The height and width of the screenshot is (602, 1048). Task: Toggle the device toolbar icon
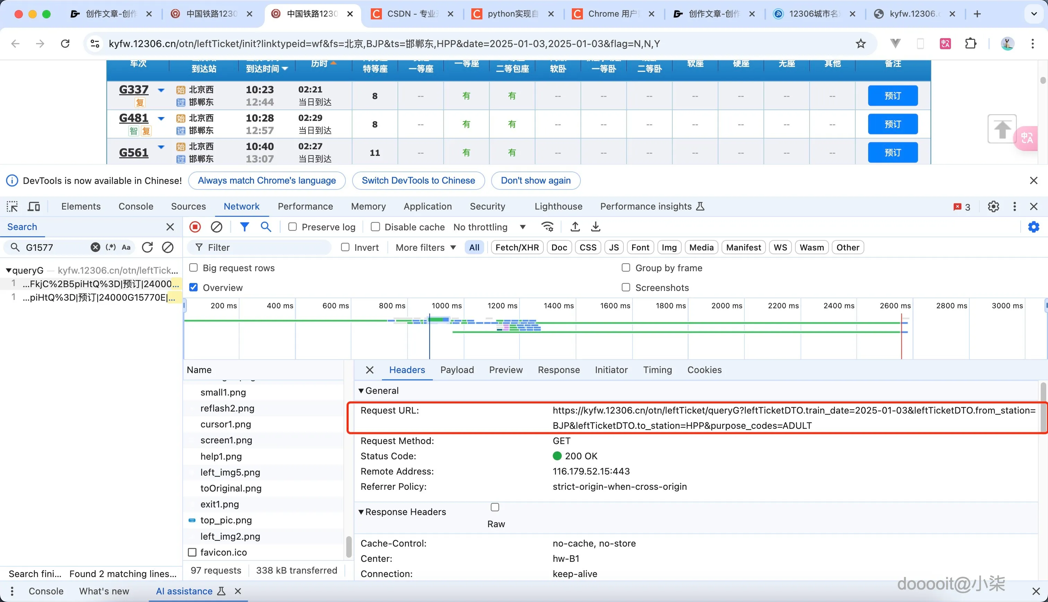click(34, 206)
